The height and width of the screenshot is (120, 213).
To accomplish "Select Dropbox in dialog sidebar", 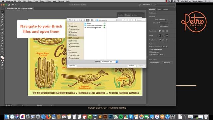I will point(74,32).
